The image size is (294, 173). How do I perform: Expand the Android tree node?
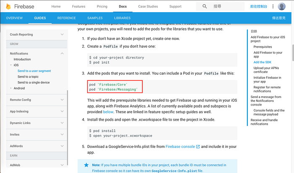click(x=11, y=88)
